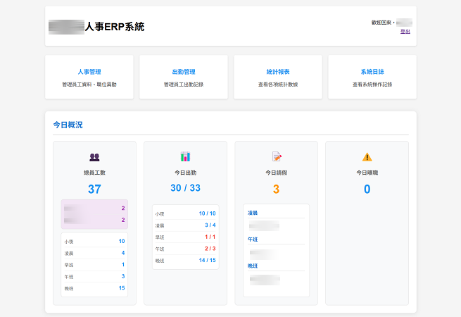Open the 系統日誌 card
461x317 pixels.
372,77
